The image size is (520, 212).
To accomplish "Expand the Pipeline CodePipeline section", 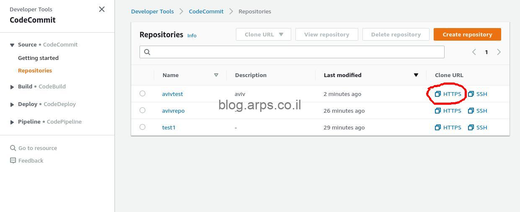I will 12,122.
